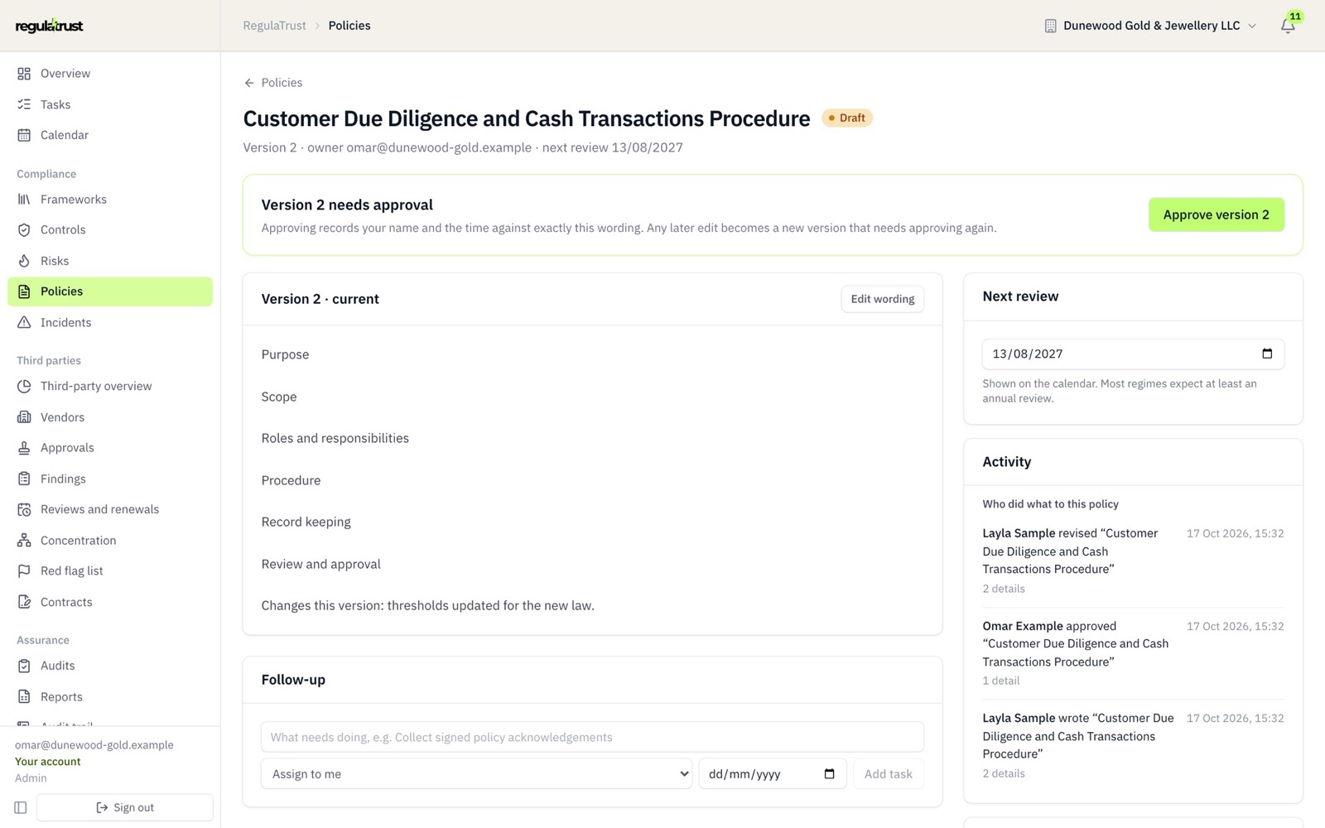Open calendar picker in Follow-up due date
The height and width of the screenshot is (828, 1325).
[x=830, y=774]
